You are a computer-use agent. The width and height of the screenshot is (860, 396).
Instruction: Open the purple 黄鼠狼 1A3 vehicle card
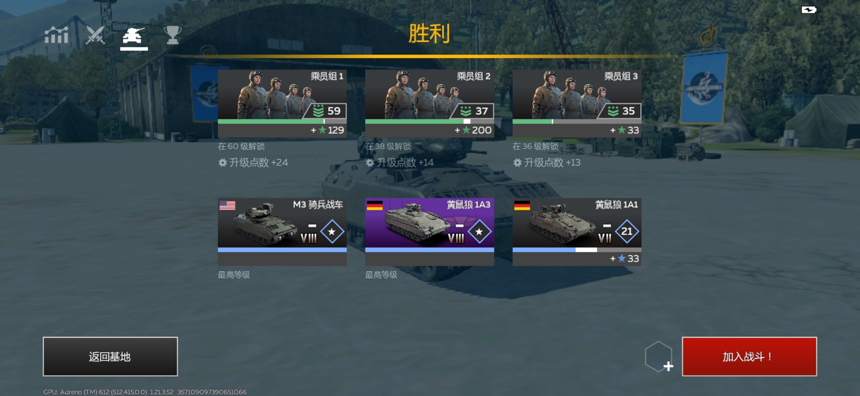coord(430,232)
